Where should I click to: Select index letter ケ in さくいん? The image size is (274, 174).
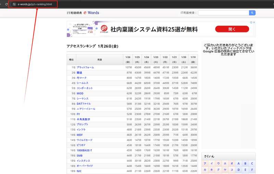225,170
